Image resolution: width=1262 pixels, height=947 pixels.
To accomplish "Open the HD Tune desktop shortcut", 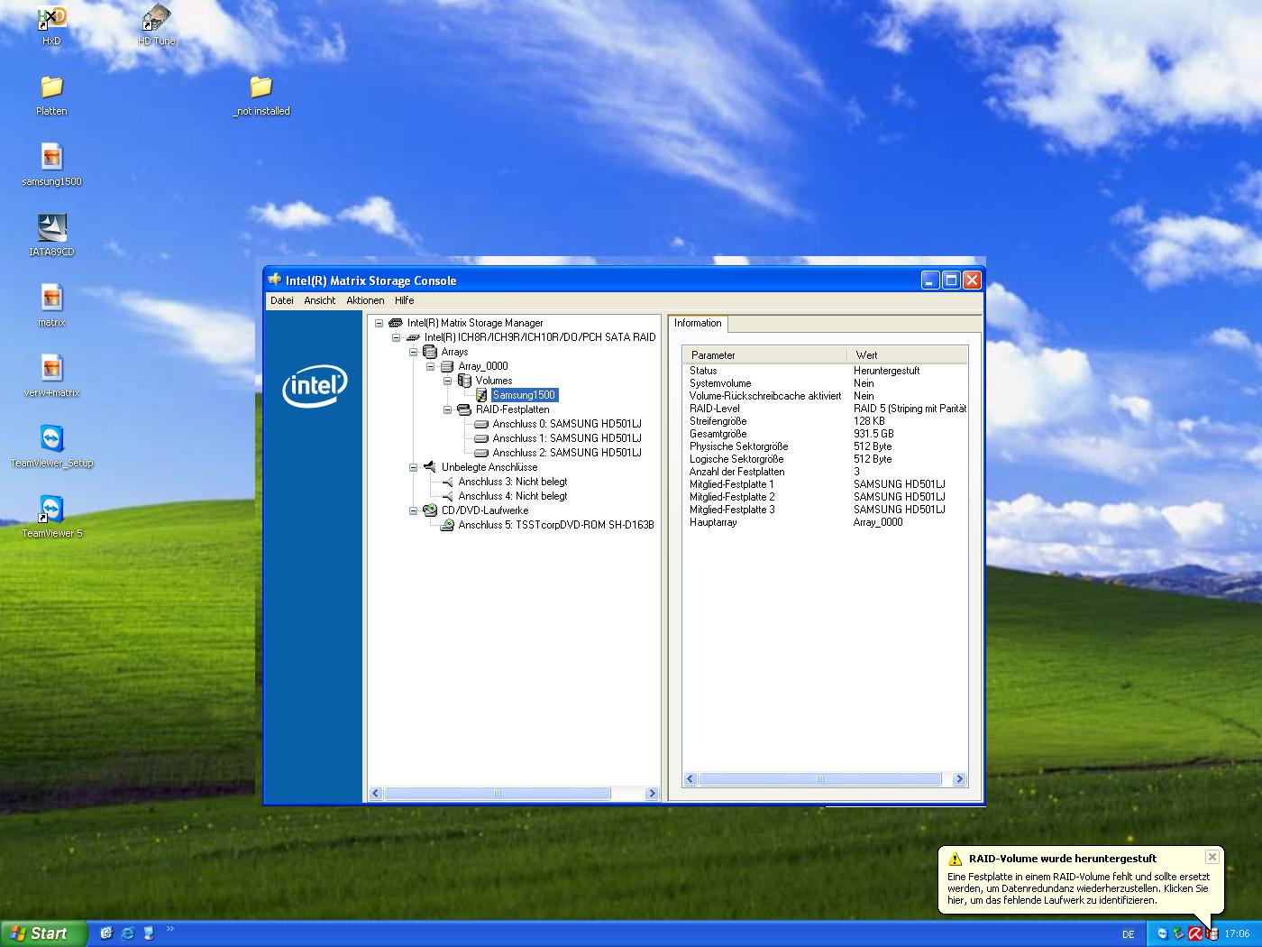I will click(157, 24).
